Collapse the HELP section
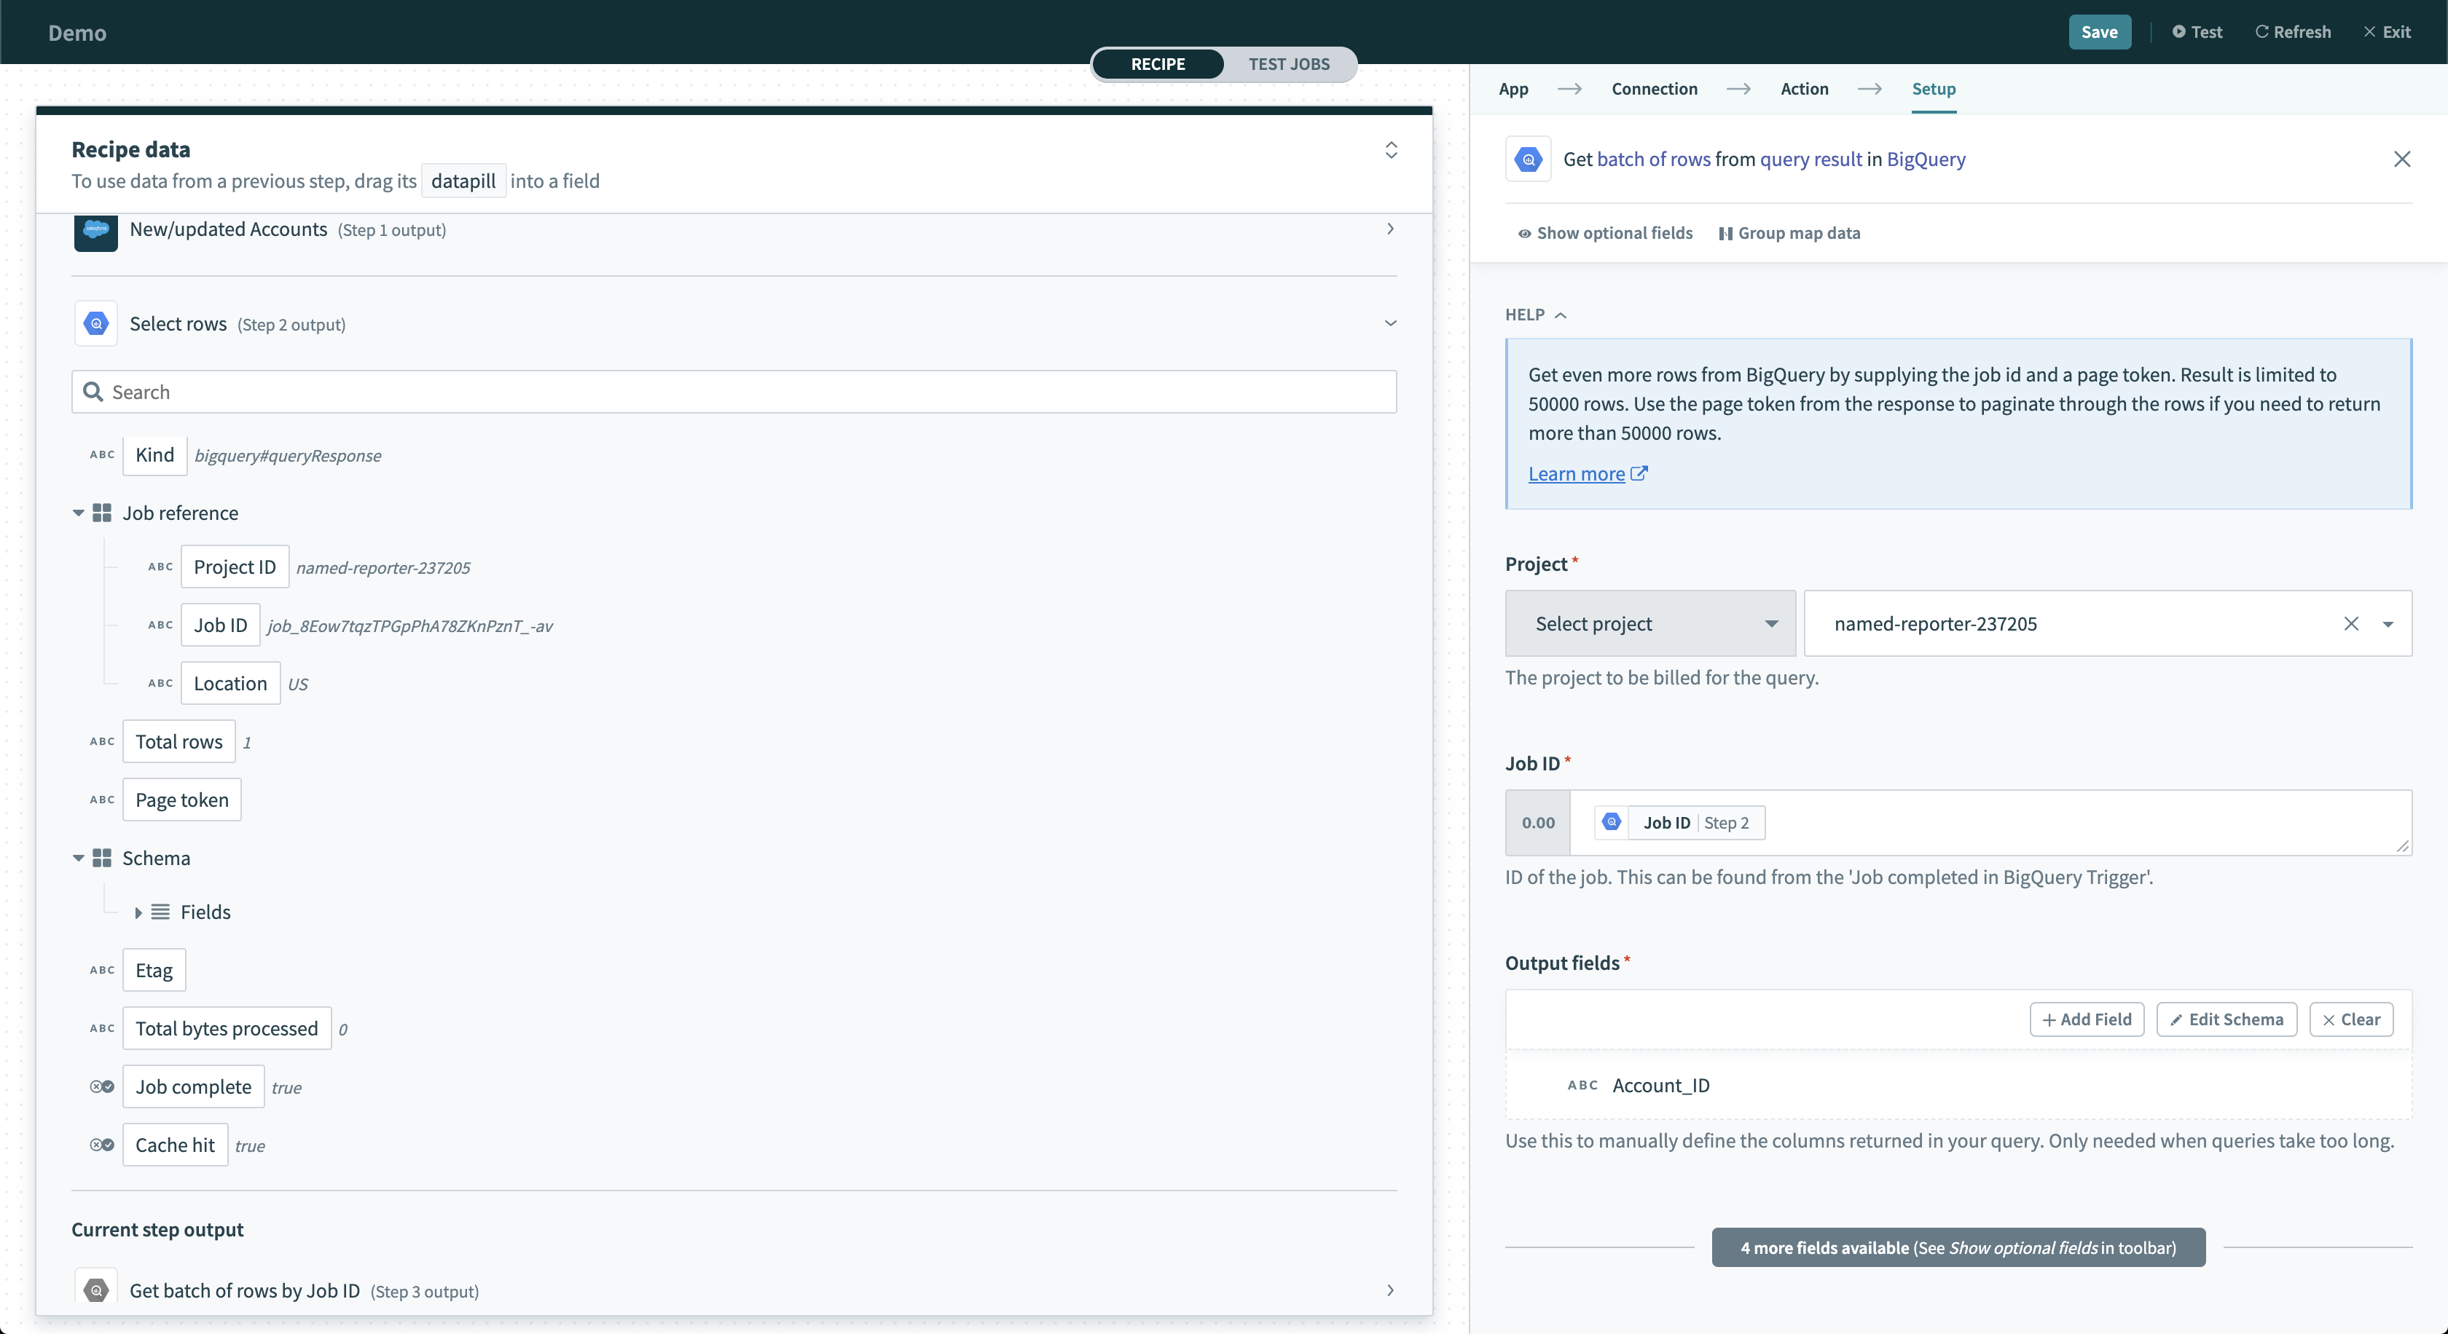The height and width of the screenshot is (1334, 2448). tap(1561, 315)
